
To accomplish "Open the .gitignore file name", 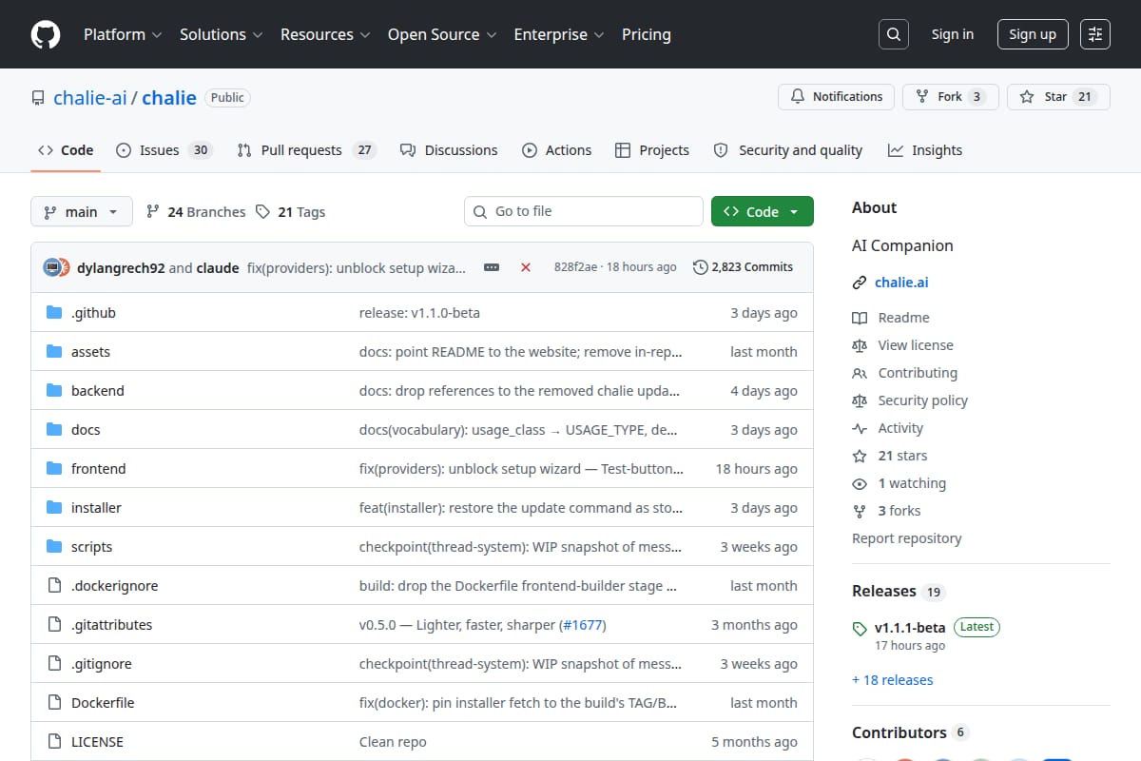I will tap(102, 664).
